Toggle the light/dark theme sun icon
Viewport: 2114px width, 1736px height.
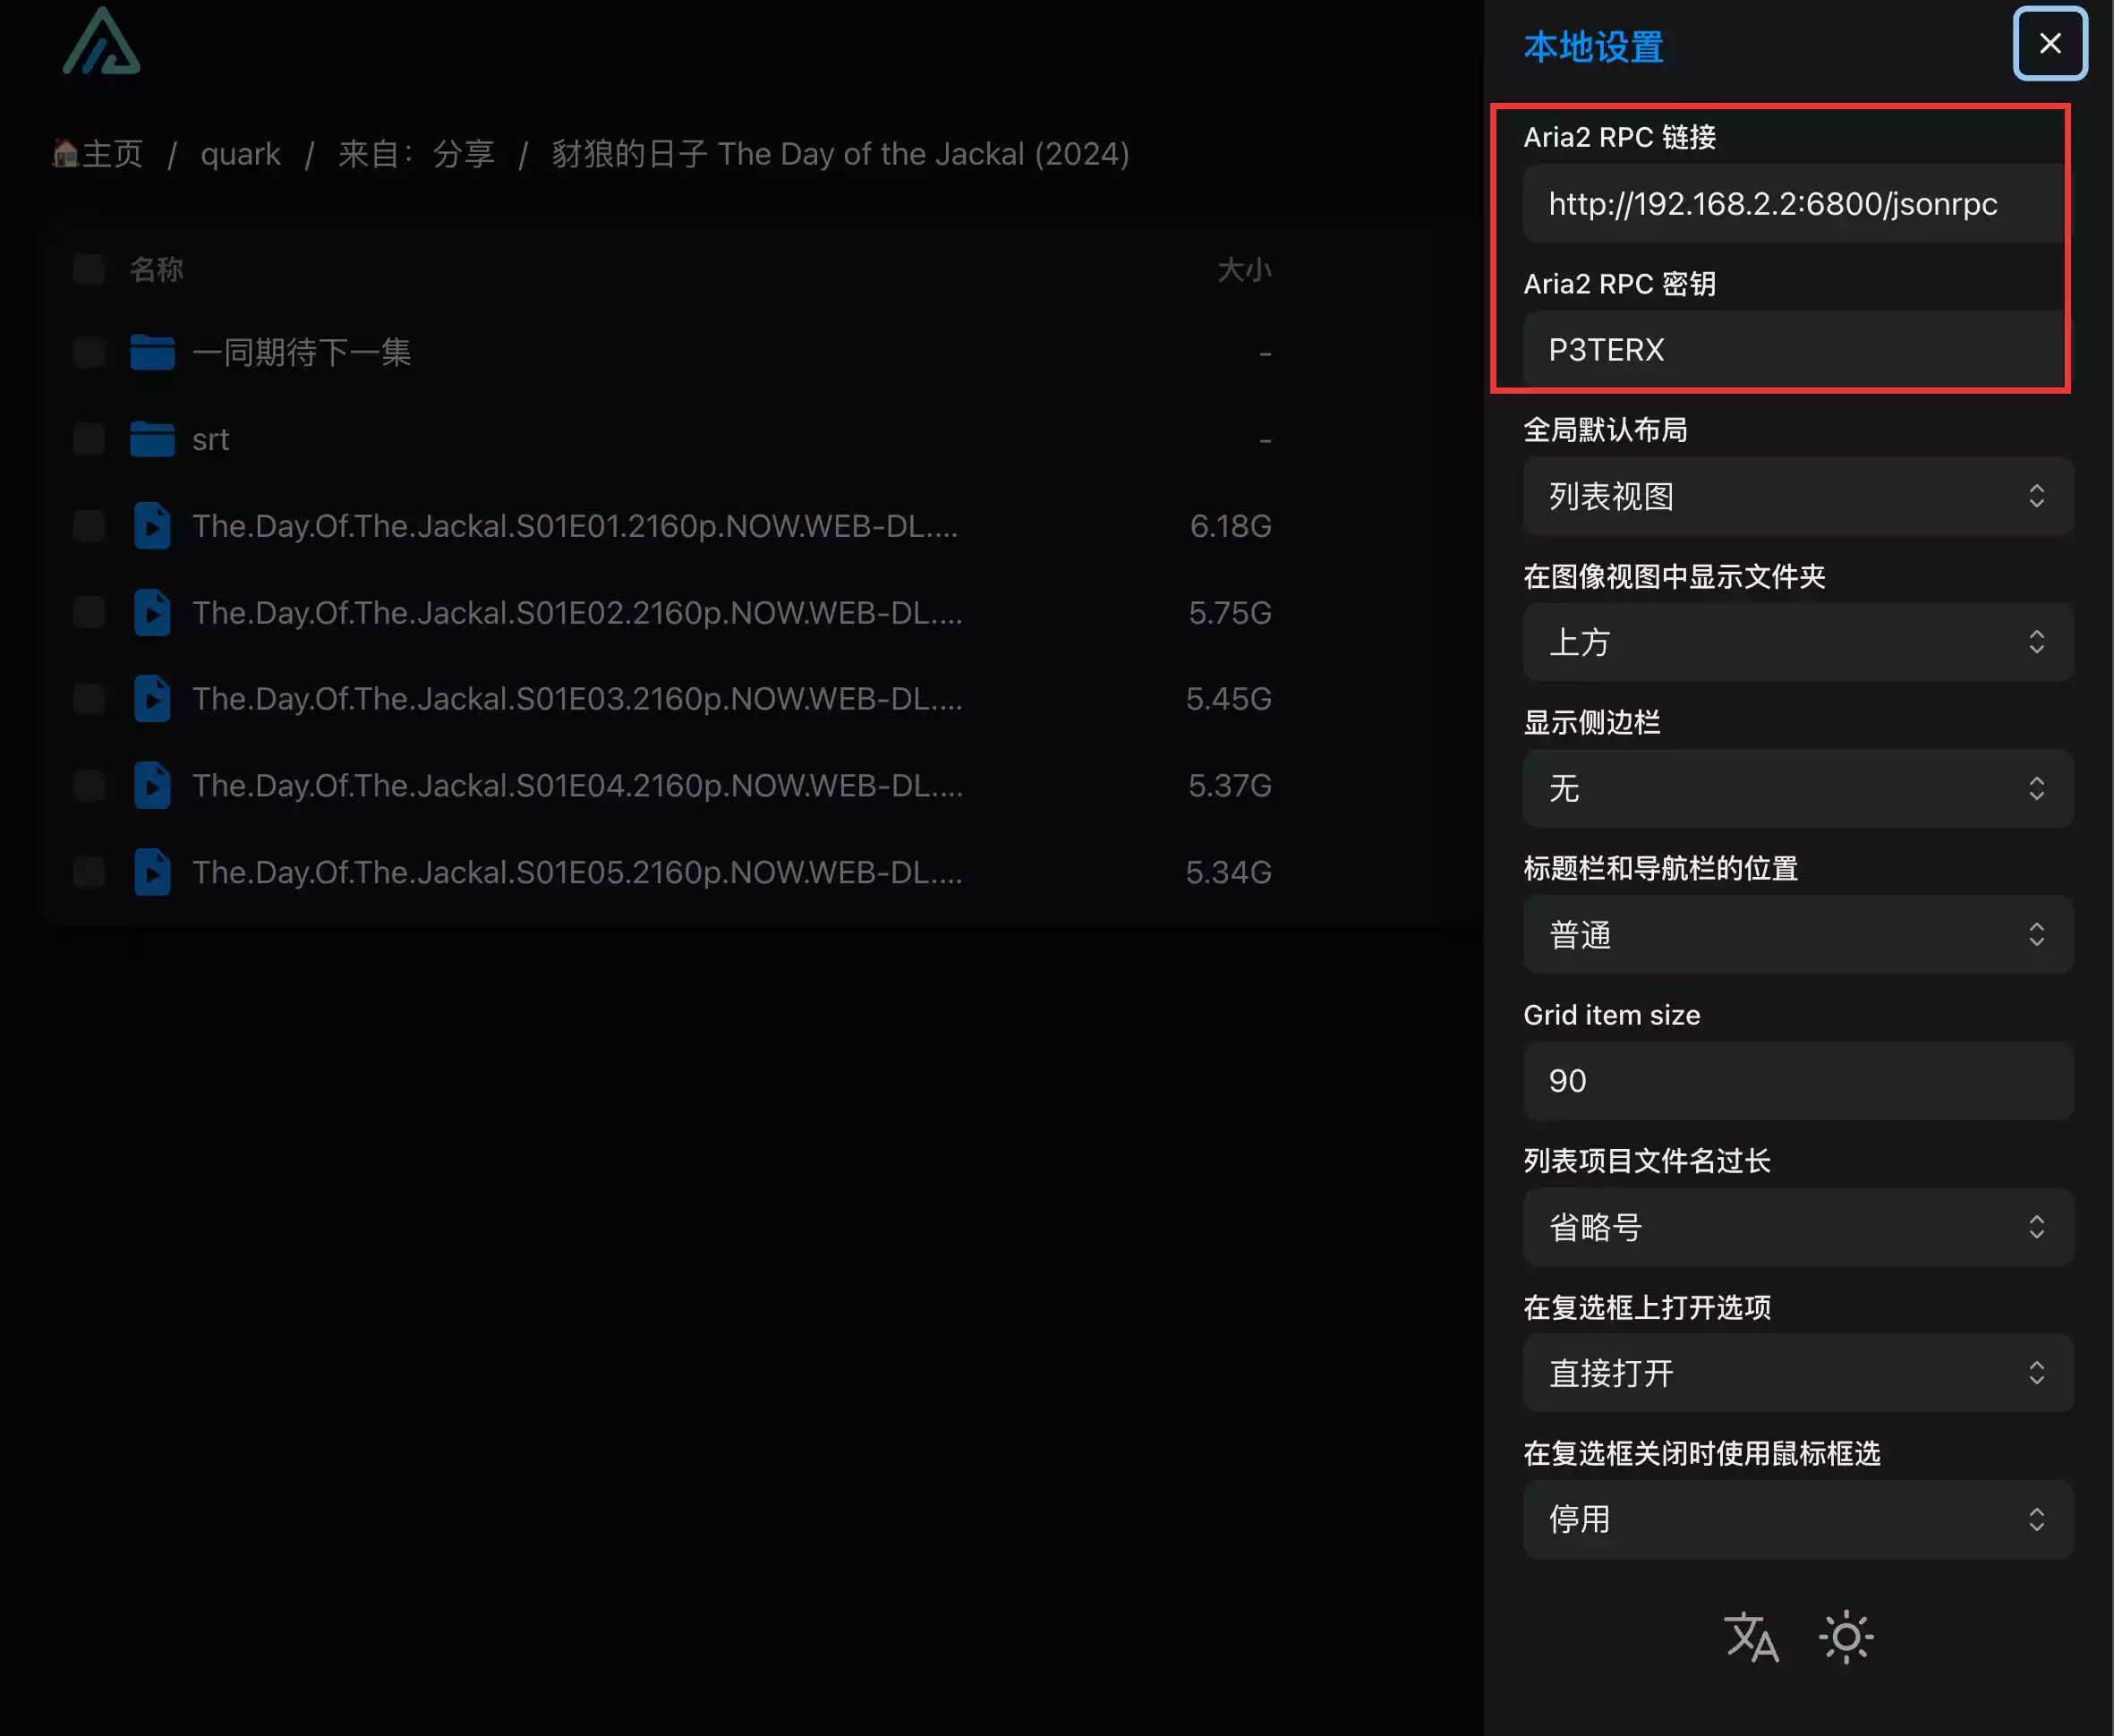1845,1637
